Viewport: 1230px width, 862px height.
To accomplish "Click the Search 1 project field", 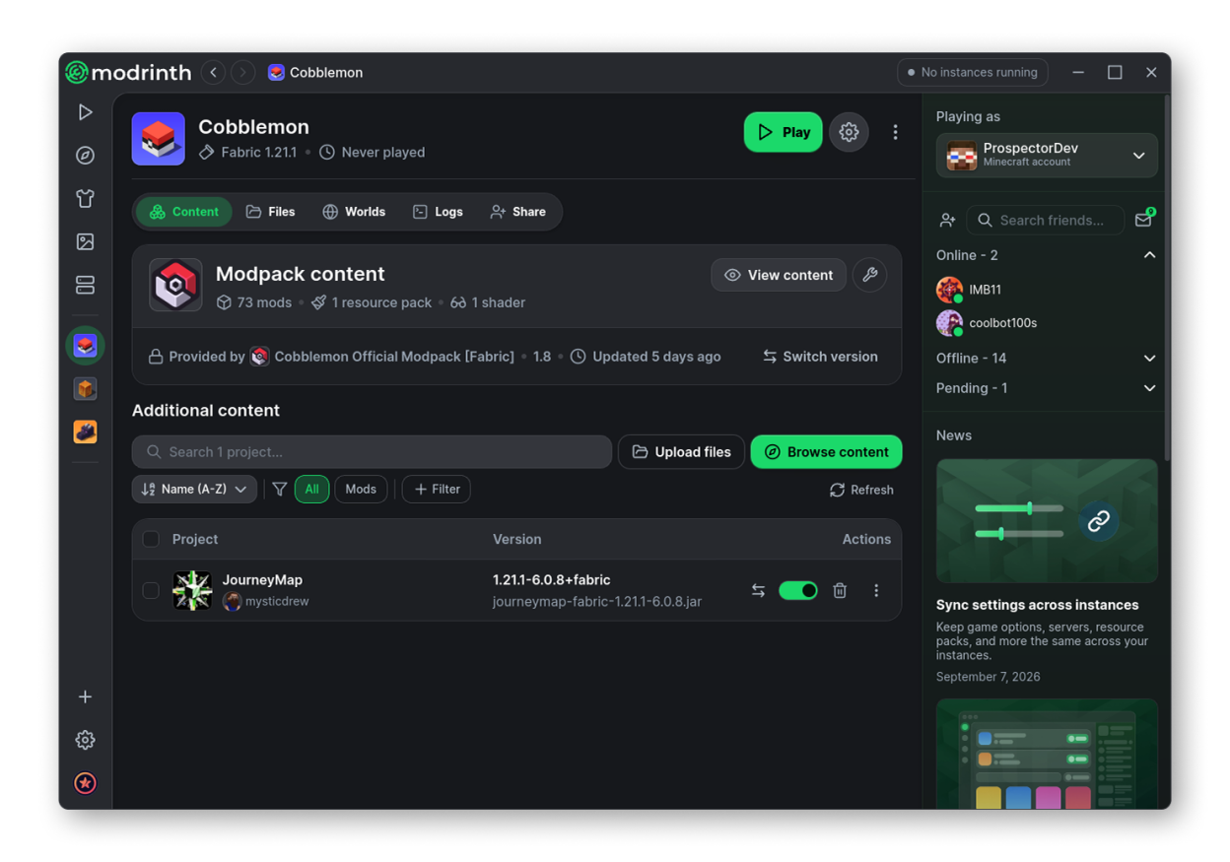I will click(372, 452).
